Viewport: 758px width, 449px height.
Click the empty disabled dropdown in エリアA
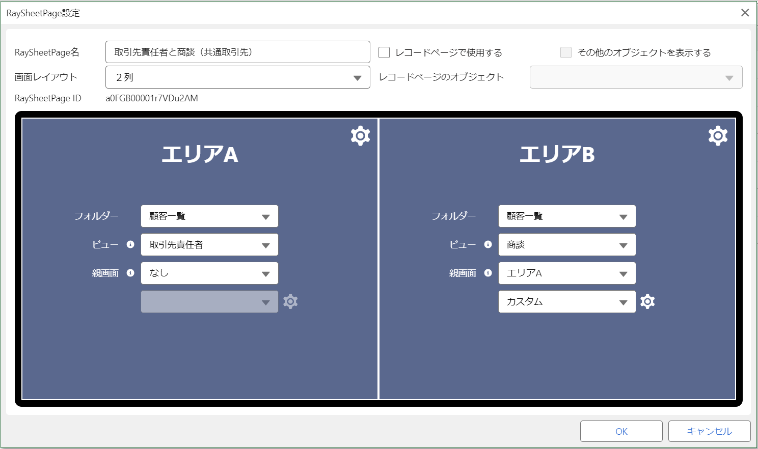tap(209, 302)
